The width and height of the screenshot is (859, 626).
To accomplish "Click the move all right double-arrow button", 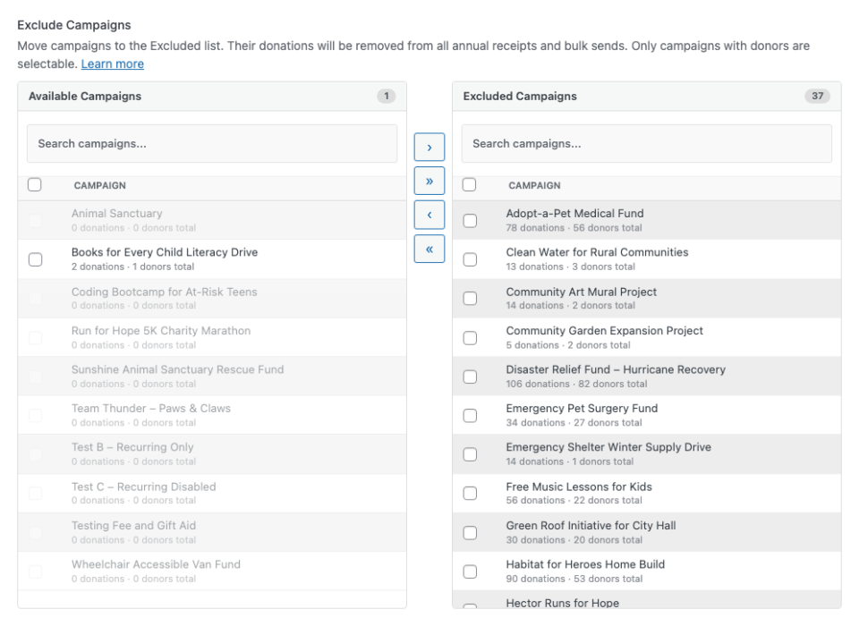I will 429,181.
